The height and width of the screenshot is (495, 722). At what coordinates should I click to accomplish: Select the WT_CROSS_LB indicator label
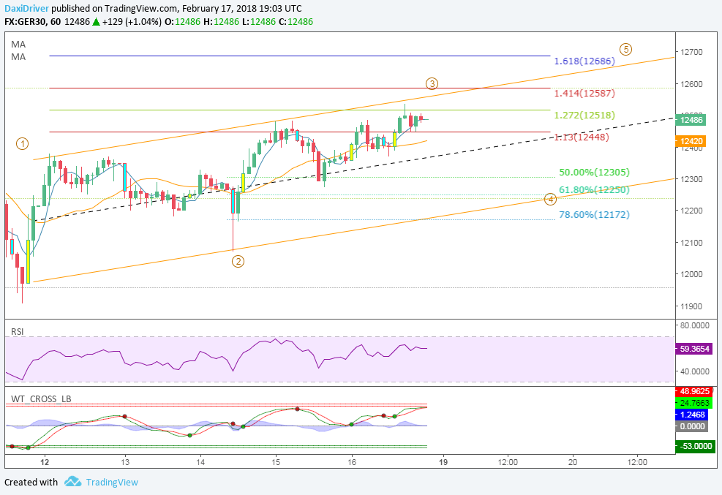pos(41,399)
